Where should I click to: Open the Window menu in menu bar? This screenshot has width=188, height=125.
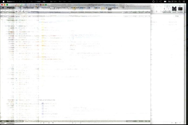coord(62,2)
